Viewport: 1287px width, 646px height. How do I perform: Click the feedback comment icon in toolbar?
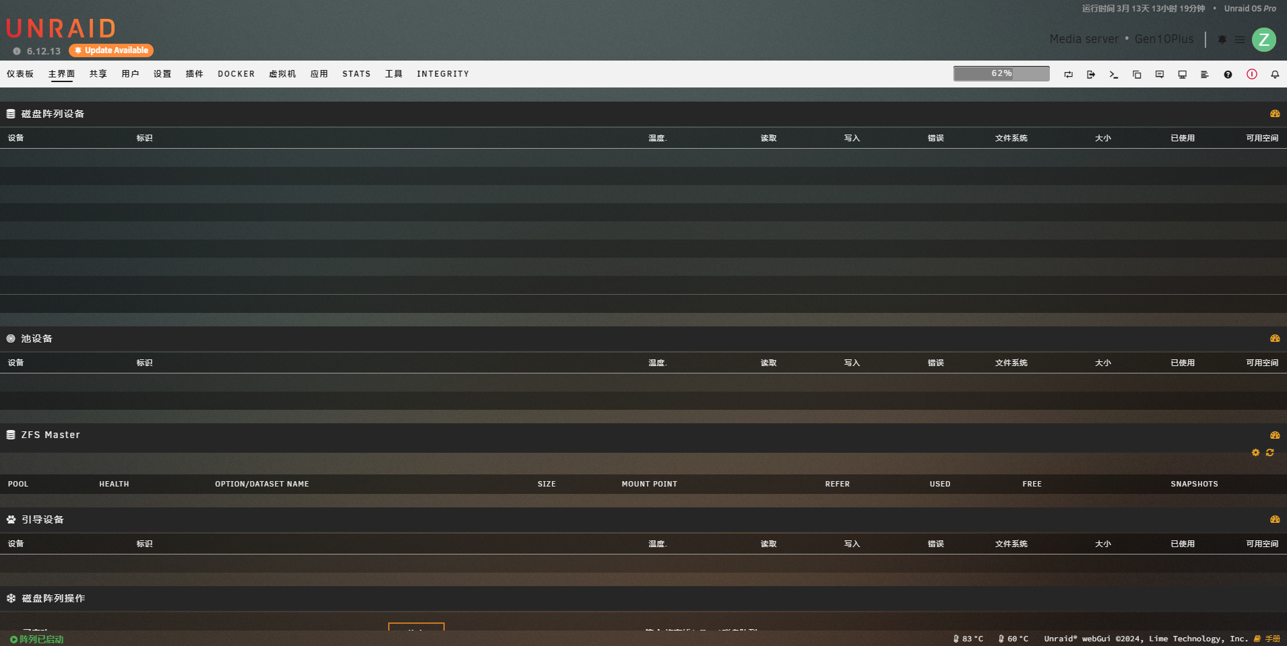point(1160,75)
